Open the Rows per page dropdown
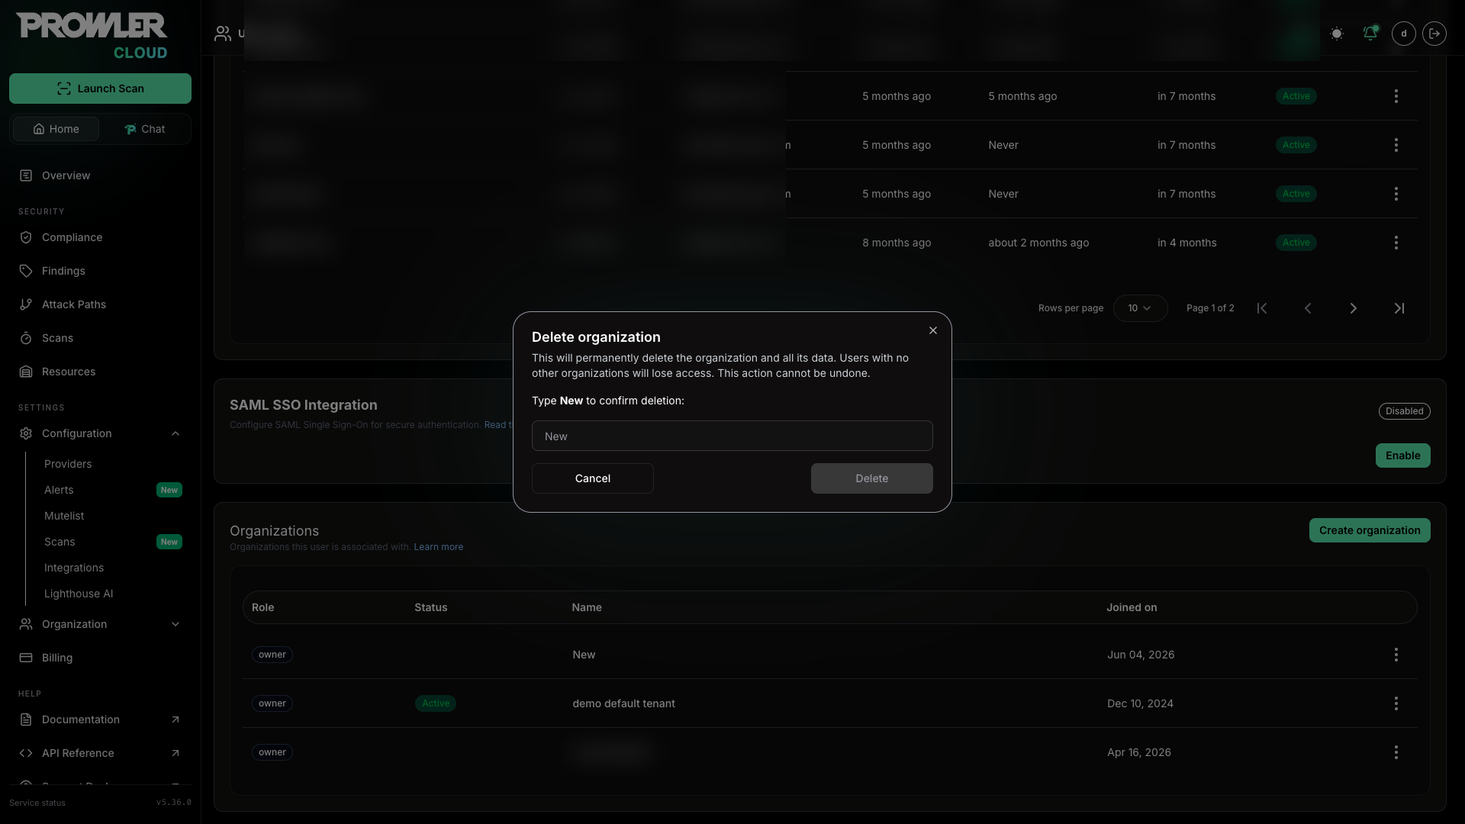1465x824 pixels. pos(1140,308)
